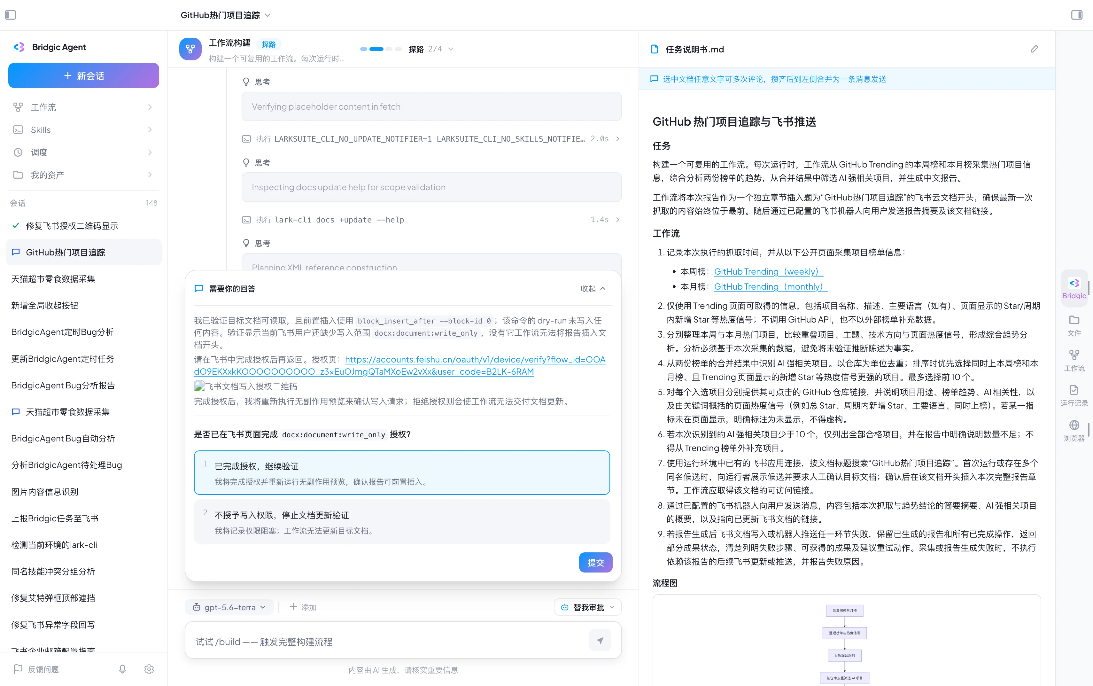Image resolution: width=1093 pixels, height=686 pixels.
Task: Click the lightbulb icon beside first 思考
Action: 246,82
